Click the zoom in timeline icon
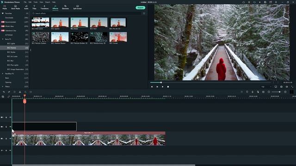Image resolution: width=296 pixels, height=166 pixels. point(285,92)
